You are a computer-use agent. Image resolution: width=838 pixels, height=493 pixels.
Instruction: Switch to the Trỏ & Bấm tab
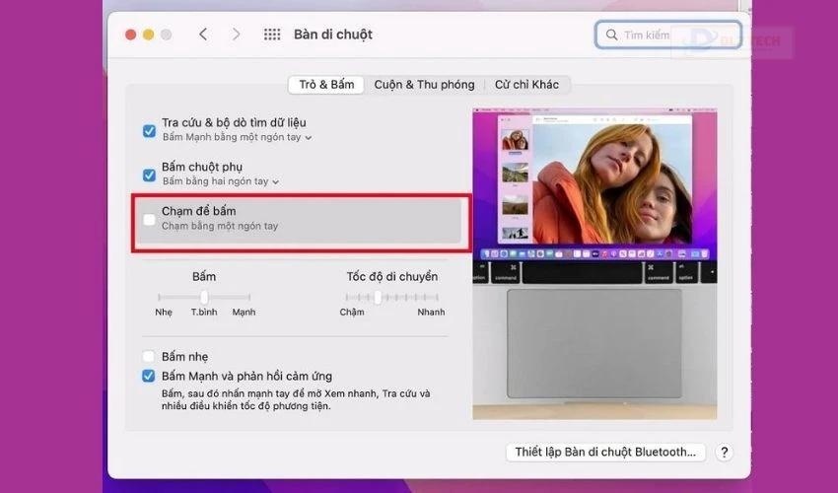click(326, 85)
